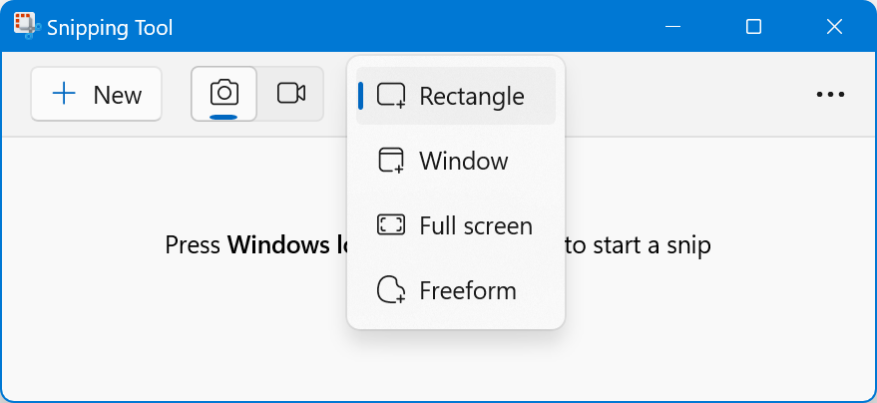This screenshot has height=403, width=877.
Task: Maximize the Snipping Tool window
Action: coord(753,27)
